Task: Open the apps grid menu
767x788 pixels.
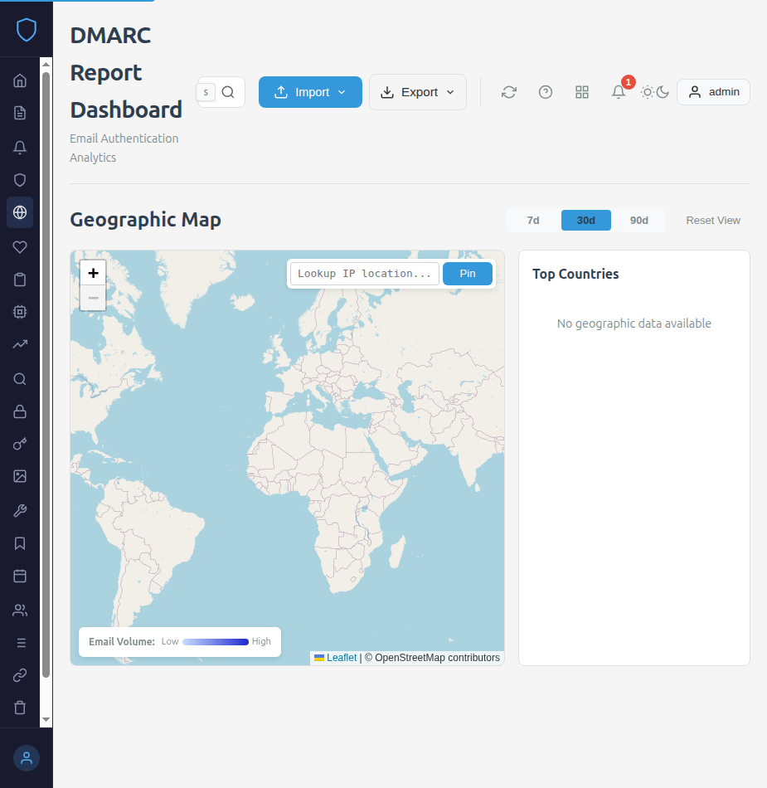Action: tap(582, 92)
